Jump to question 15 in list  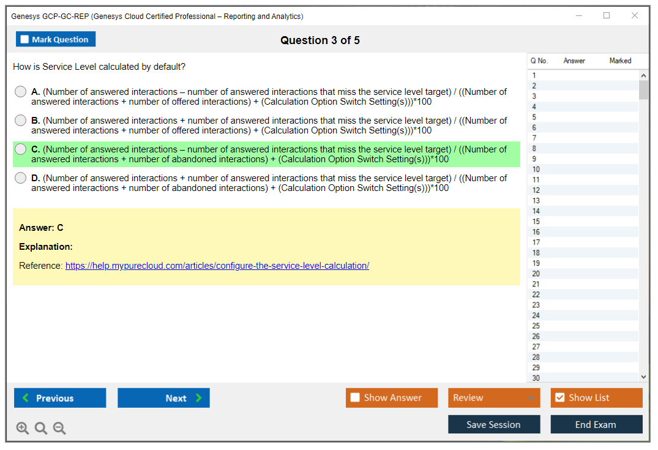(536, 222)
